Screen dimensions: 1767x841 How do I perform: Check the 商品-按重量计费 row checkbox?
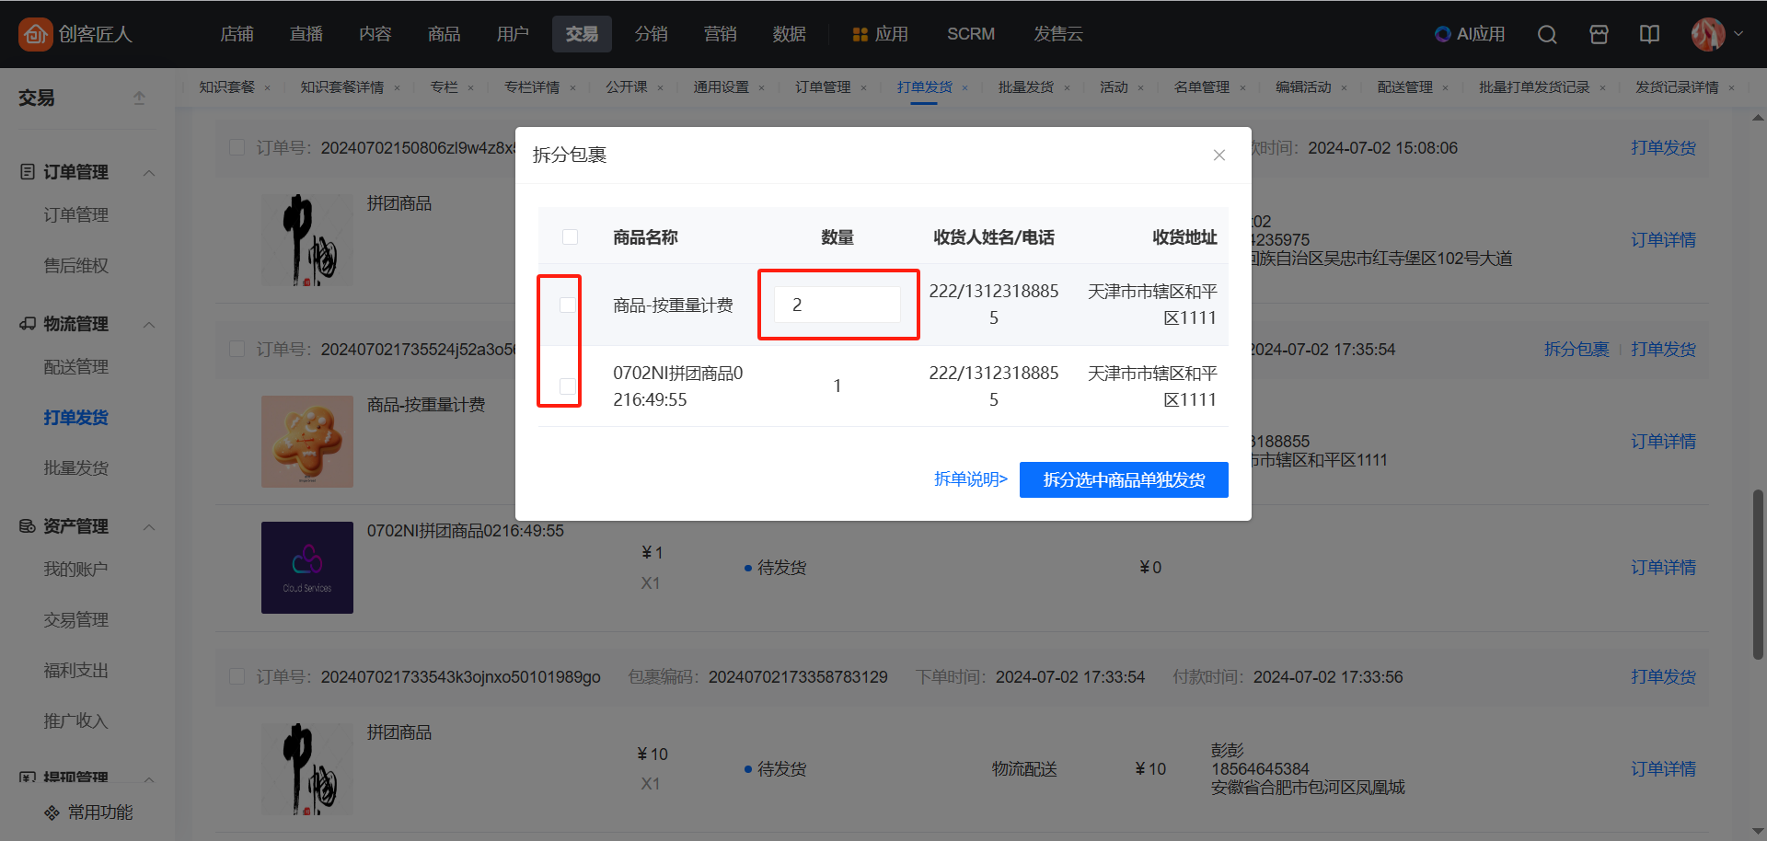tap(568, 305)
